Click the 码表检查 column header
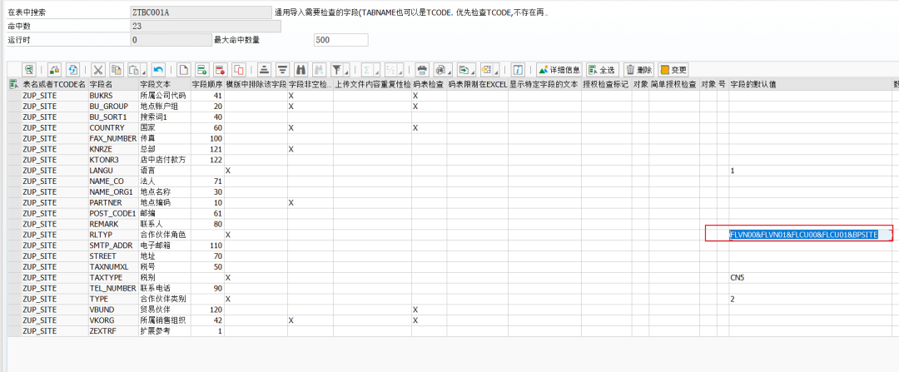This screenshot has height=372, width=899. [x=429, y=84]
